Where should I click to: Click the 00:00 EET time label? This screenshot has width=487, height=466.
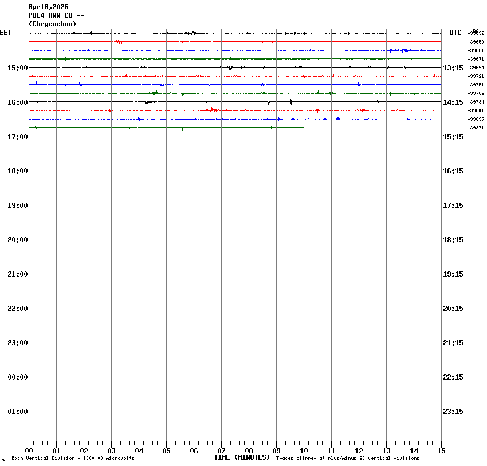coord(17,377)
